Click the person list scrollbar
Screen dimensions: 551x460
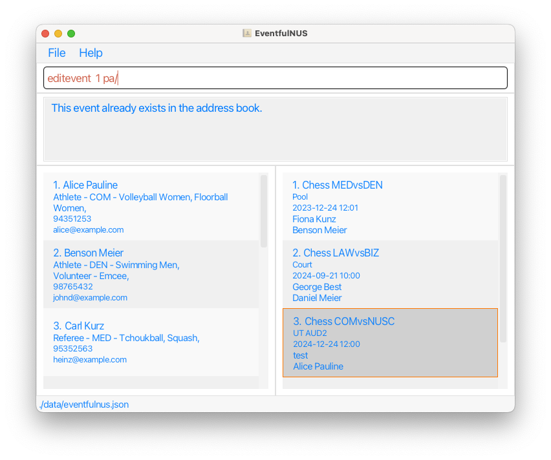click(x=264, y=211)
